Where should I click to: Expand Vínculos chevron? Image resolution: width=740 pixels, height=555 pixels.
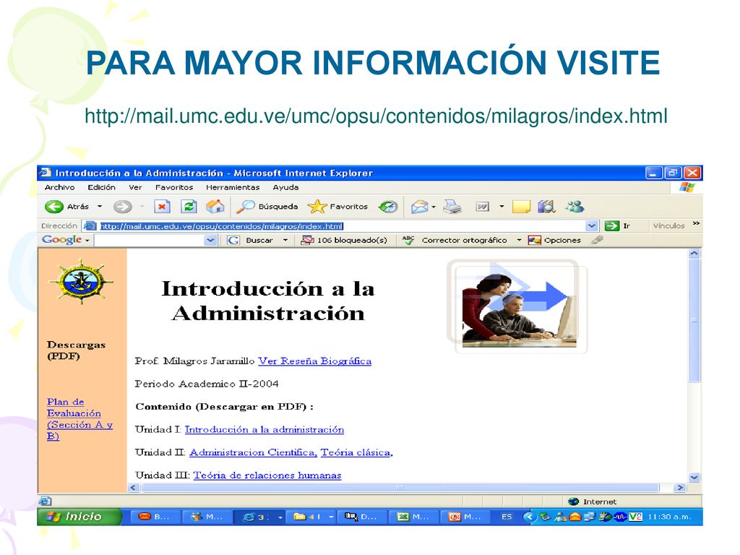696,224
